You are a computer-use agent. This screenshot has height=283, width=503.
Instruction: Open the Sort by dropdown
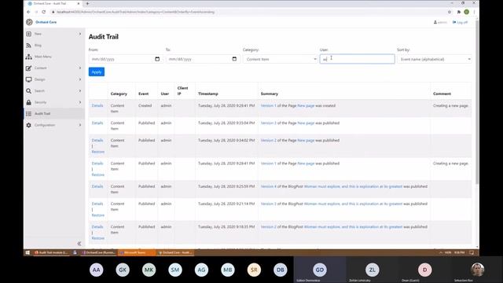click(x=435, y=59)
